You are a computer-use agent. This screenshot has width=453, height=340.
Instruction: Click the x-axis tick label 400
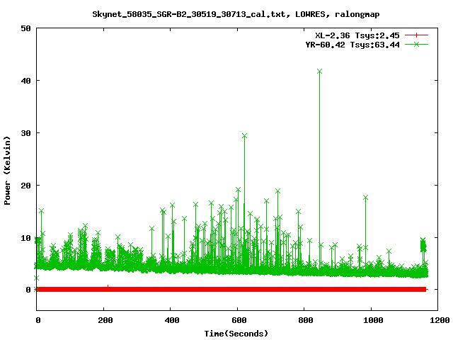click(x=172, y=320)
